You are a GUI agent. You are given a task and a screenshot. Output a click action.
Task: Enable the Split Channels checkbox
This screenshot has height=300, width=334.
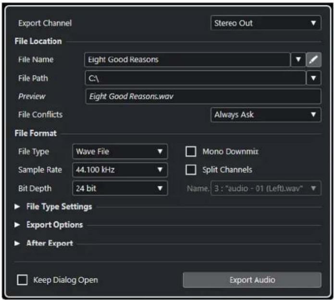coord(191,170)
